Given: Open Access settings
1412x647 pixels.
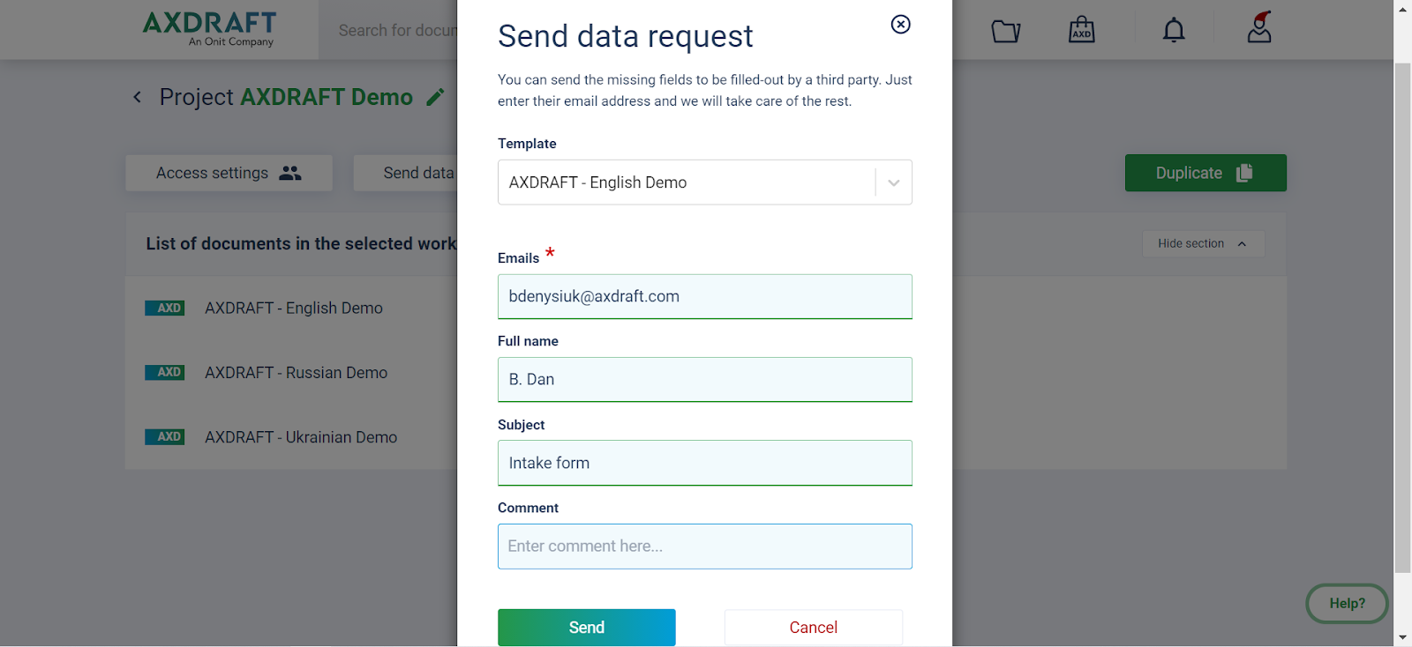Looking at the screenshot, I should 229,173.
